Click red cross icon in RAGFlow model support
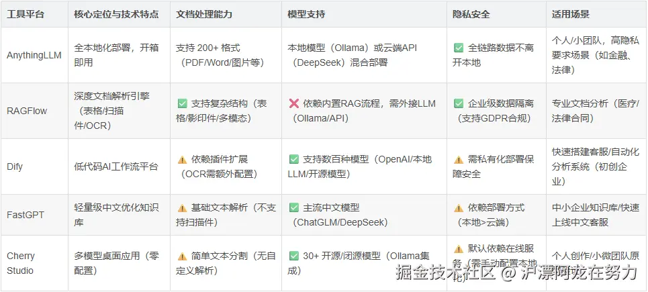 click(x=294, y=103)
